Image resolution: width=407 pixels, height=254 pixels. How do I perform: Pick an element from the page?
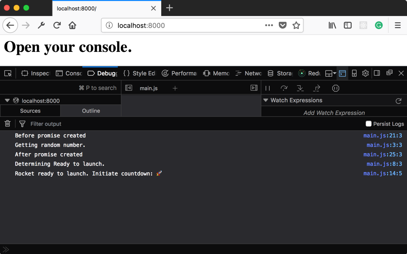tap(8, 73)
